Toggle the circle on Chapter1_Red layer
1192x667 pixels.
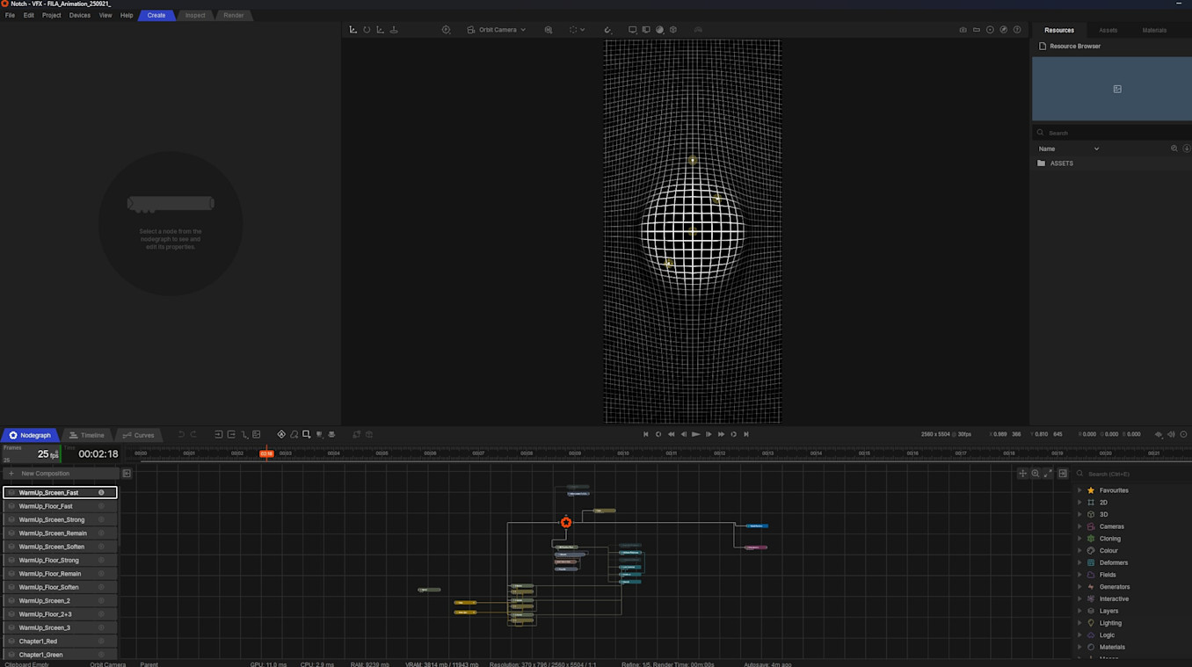pyautogui.click(x=101, y=642)
